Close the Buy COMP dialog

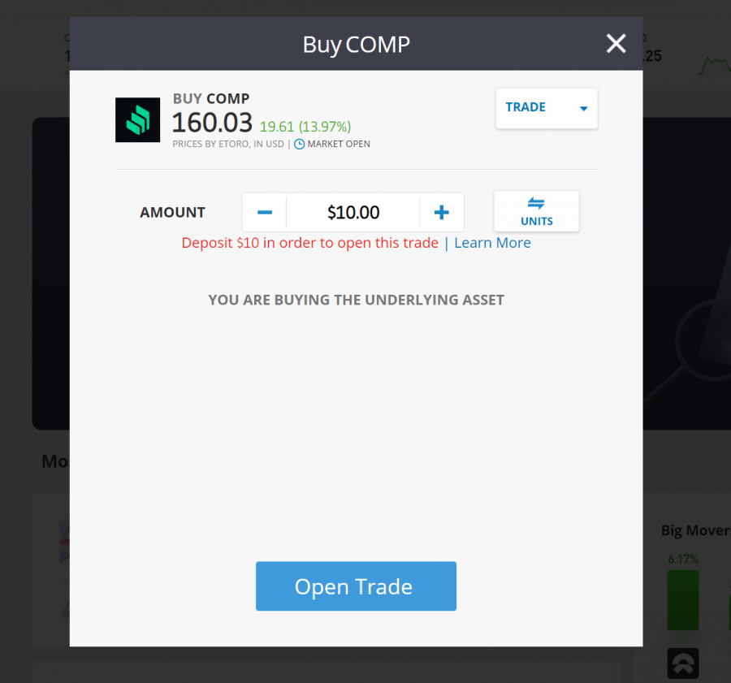coord(616,44)
